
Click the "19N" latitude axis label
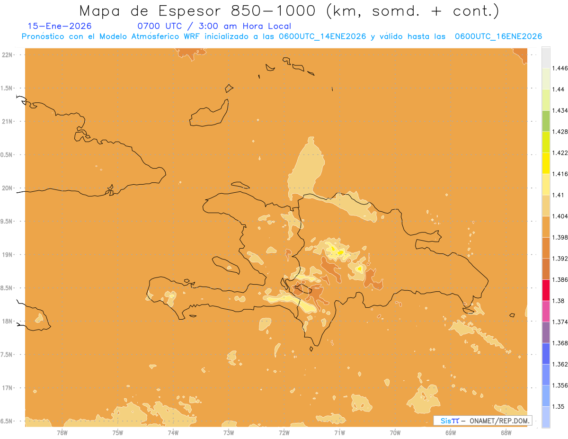pyautogui.click(x=7, y=254)
